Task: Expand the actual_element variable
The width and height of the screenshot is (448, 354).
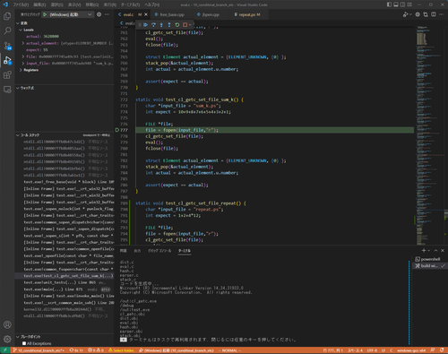Action: 23,43
